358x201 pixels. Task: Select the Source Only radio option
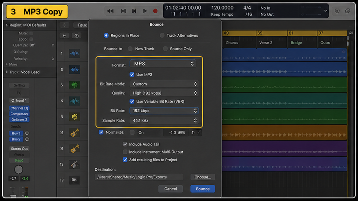coord(165,49)
